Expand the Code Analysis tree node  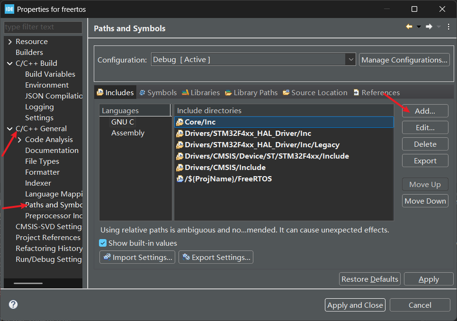[x=19, y=140]
